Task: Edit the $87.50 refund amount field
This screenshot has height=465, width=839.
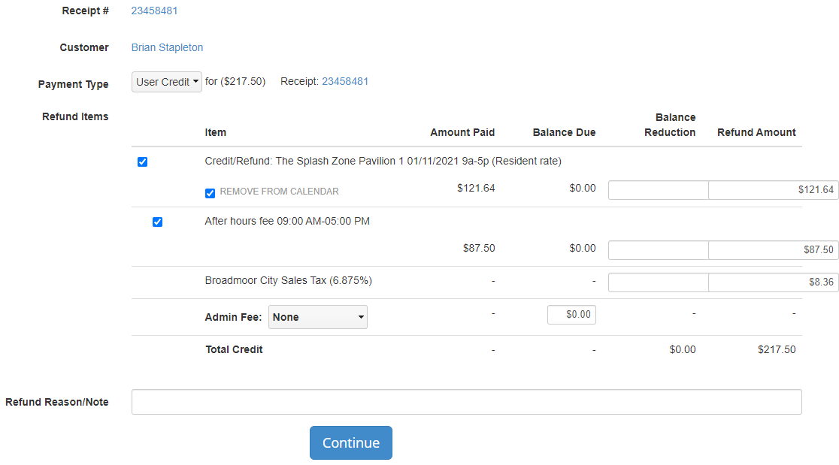Action: (773, 249)
